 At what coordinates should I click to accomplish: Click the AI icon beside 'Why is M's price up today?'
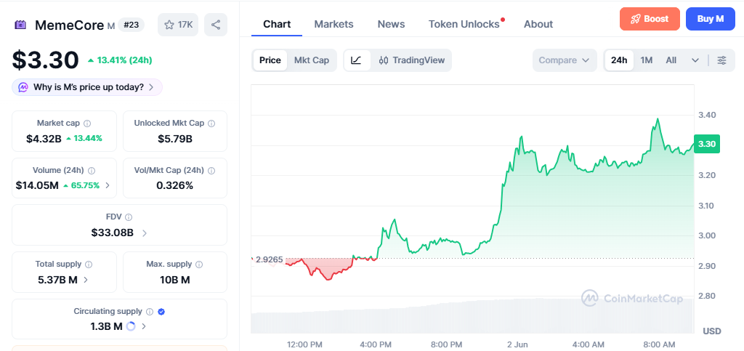point(23,87)
